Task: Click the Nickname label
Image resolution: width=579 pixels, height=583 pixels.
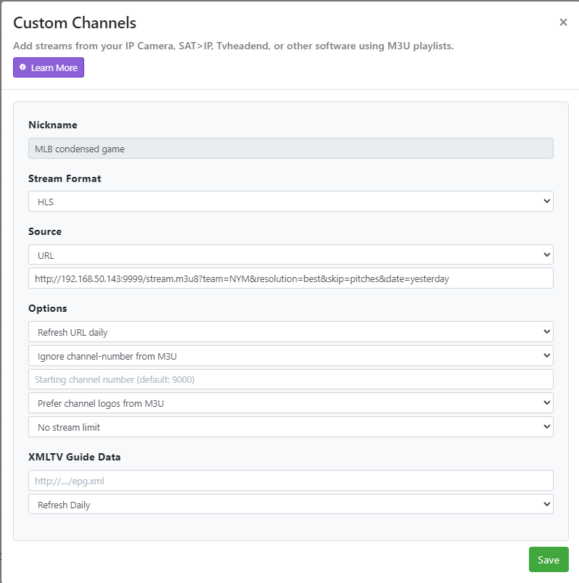Action: pos(52,125)
